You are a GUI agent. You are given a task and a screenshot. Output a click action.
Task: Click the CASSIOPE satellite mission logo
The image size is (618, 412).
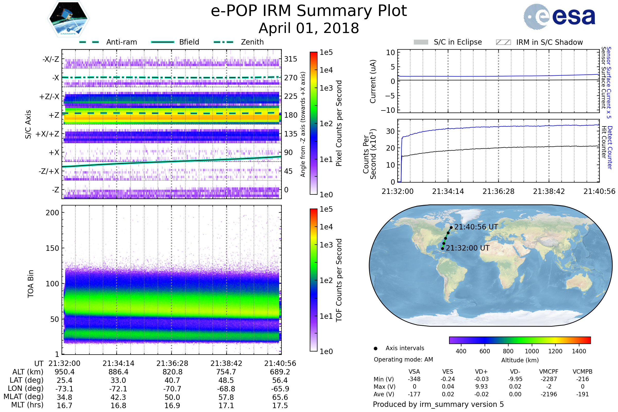[x=68, y=19]
